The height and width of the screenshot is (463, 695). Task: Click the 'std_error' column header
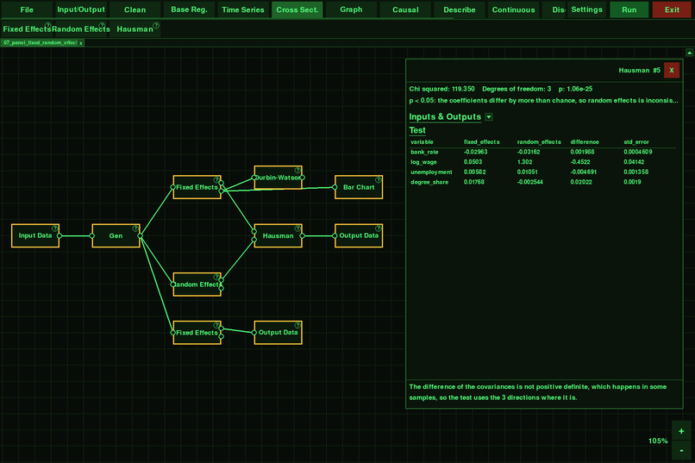(636, 142)
